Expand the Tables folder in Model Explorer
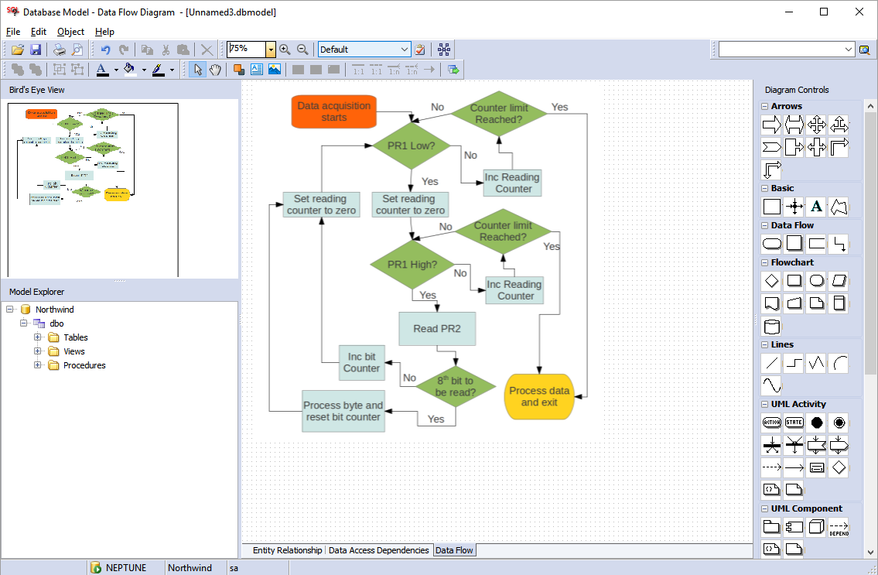878x575 pixels. (37, 337)
